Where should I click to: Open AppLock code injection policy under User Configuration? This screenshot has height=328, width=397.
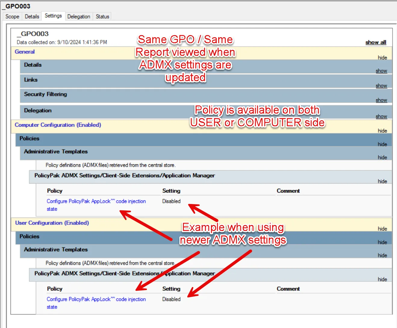coord(96,299)
